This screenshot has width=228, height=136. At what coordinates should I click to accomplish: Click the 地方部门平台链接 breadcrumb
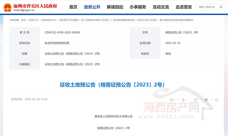coord(69,20)
